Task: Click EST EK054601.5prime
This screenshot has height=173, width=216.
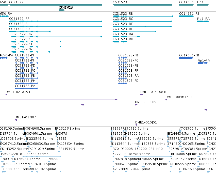Action: [38, 134]
